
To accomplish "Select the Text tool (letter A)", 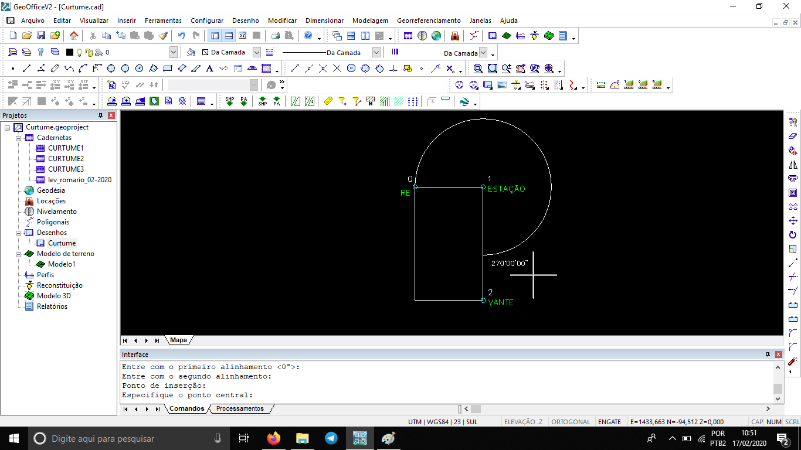I will [x=210, y=69].
